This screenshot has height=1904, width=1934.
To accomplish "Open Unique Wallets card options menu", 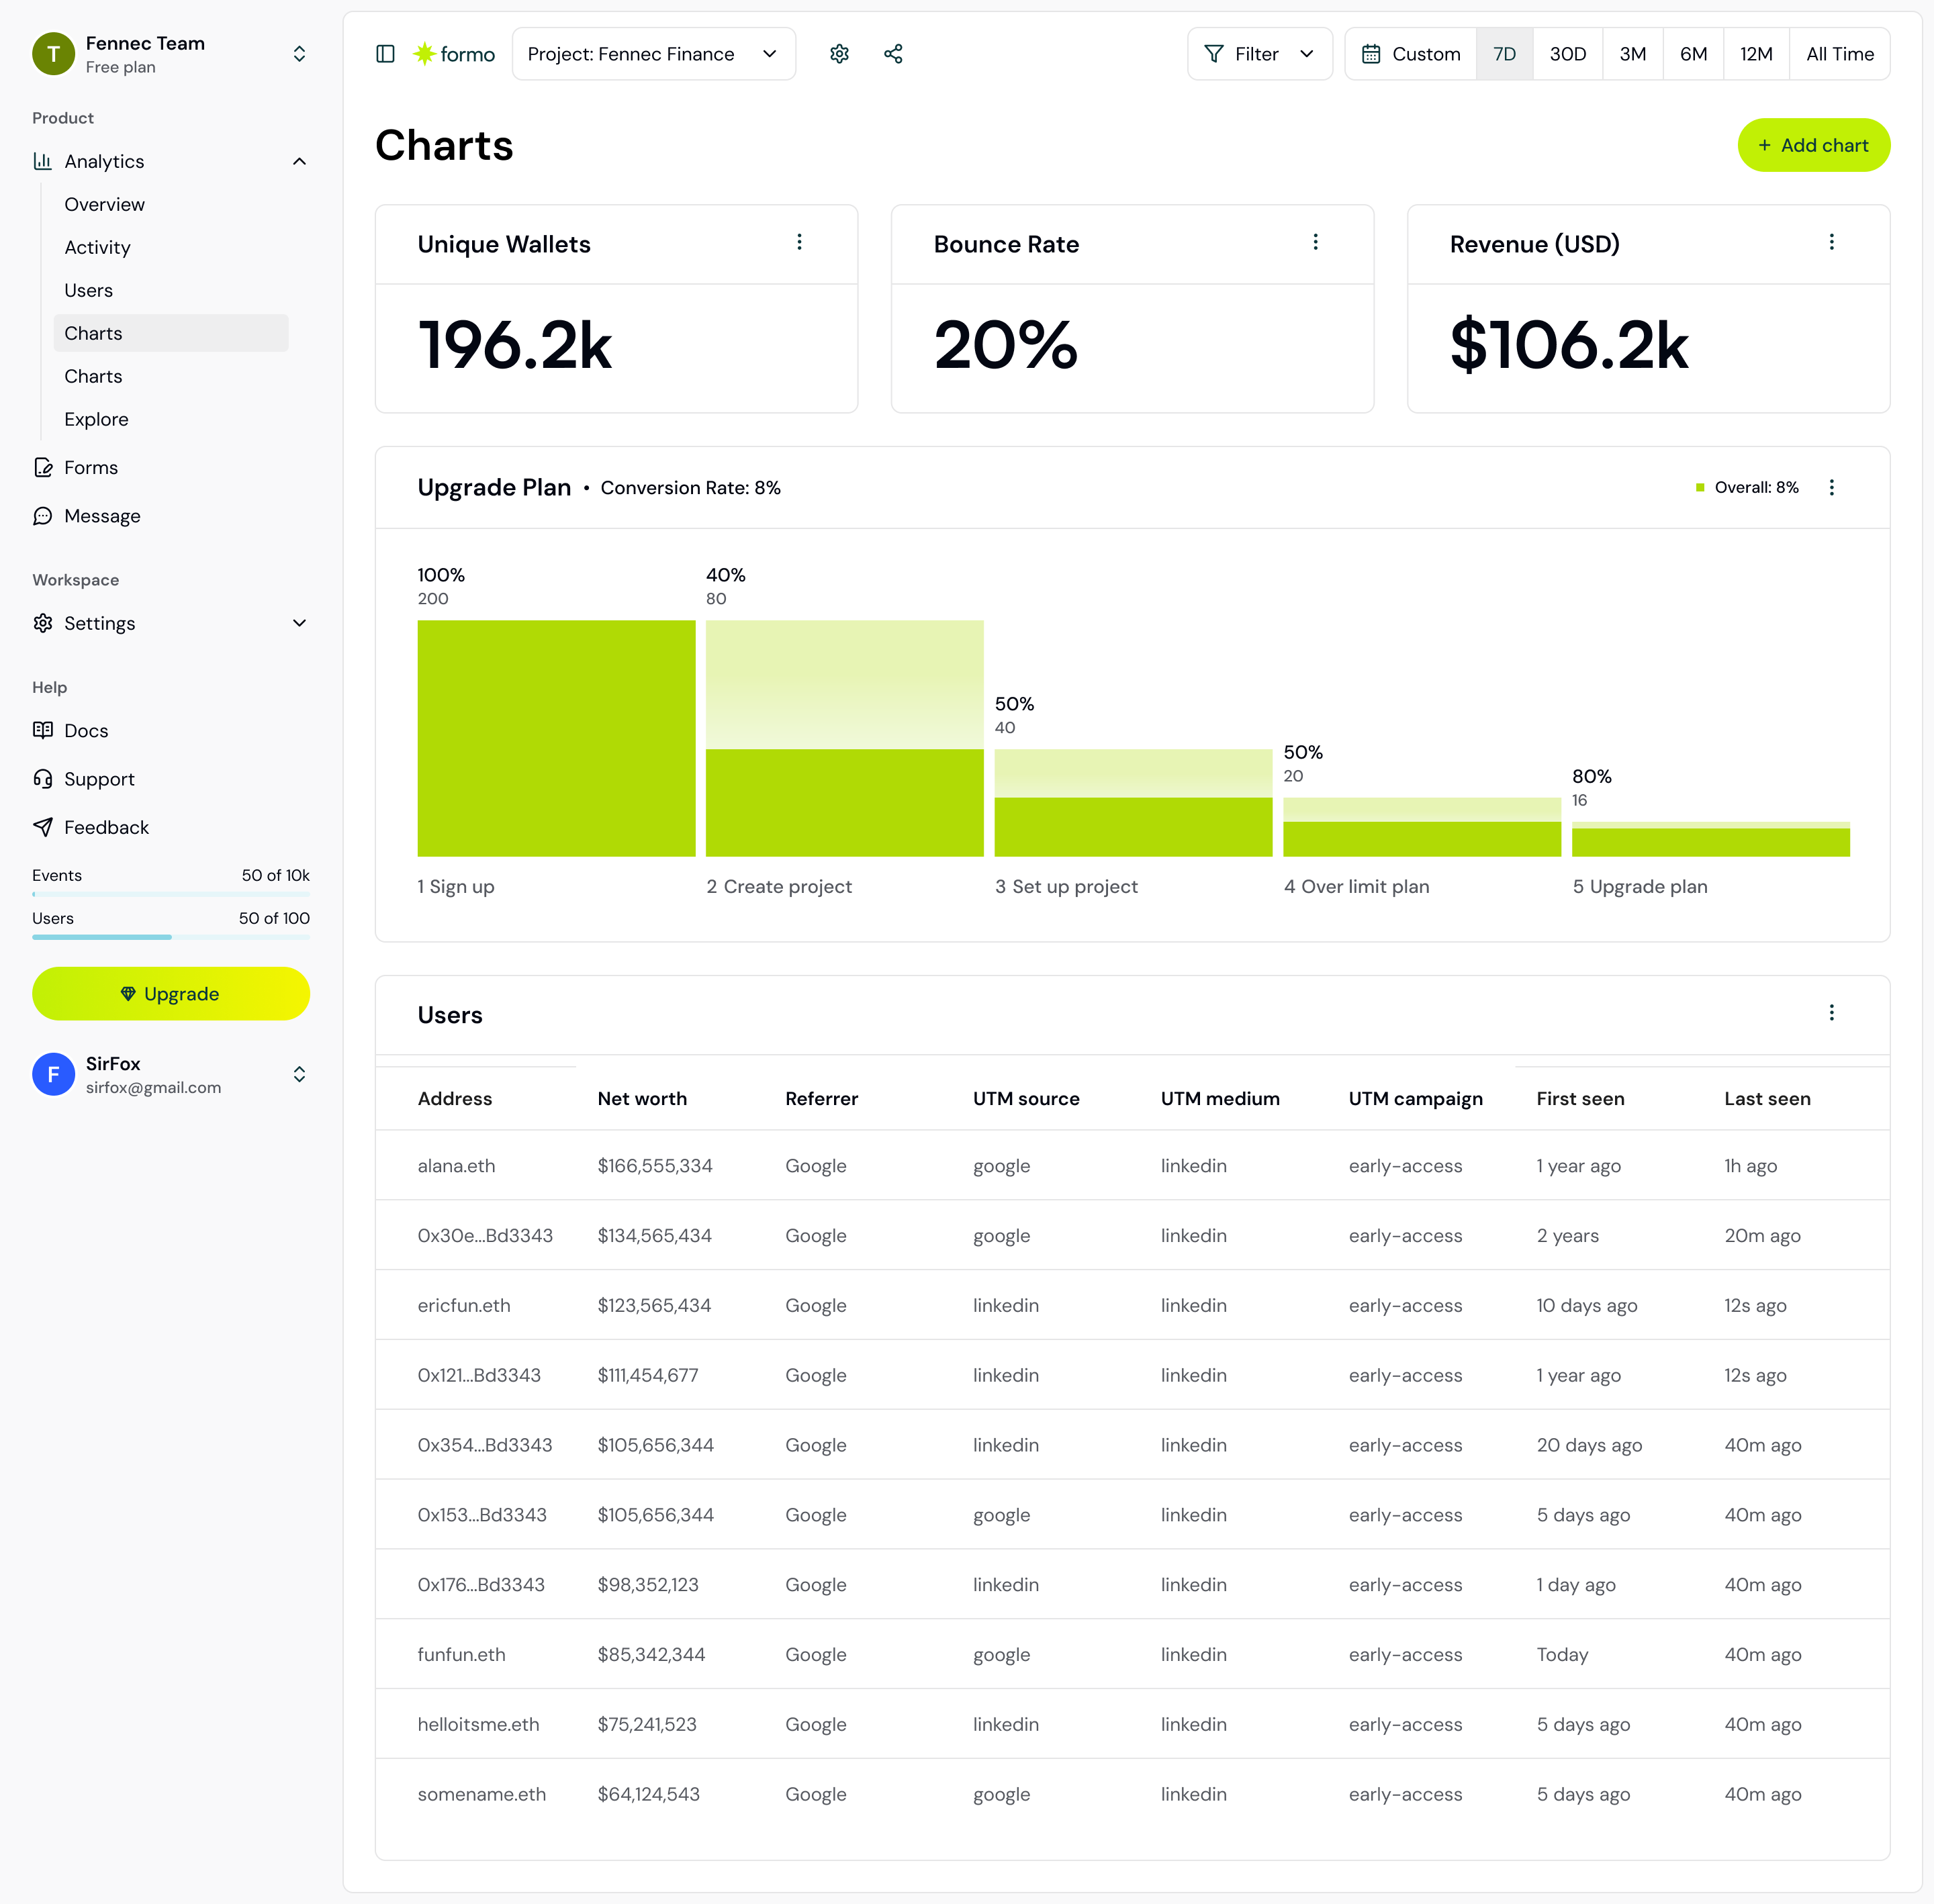I will [799, 242].
